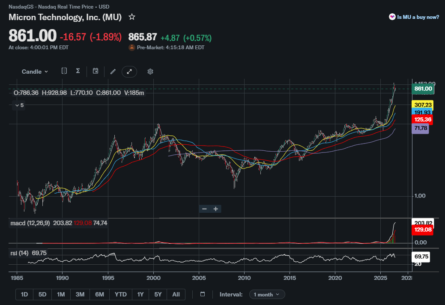Select the 1M range tab
The image size is (445, 305).
[61, 294]
